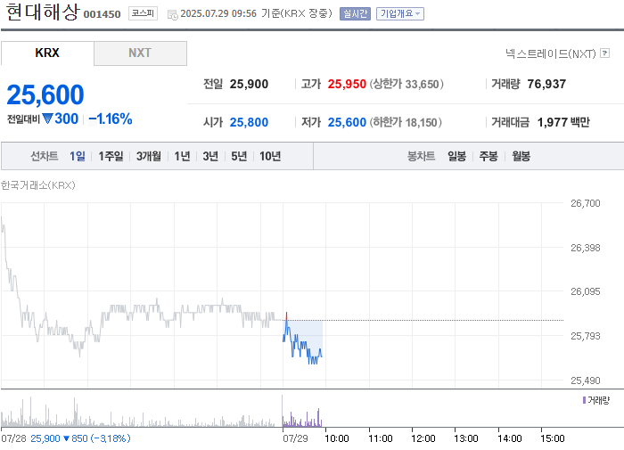Click the 25,793 price axis label

[586, 336]
